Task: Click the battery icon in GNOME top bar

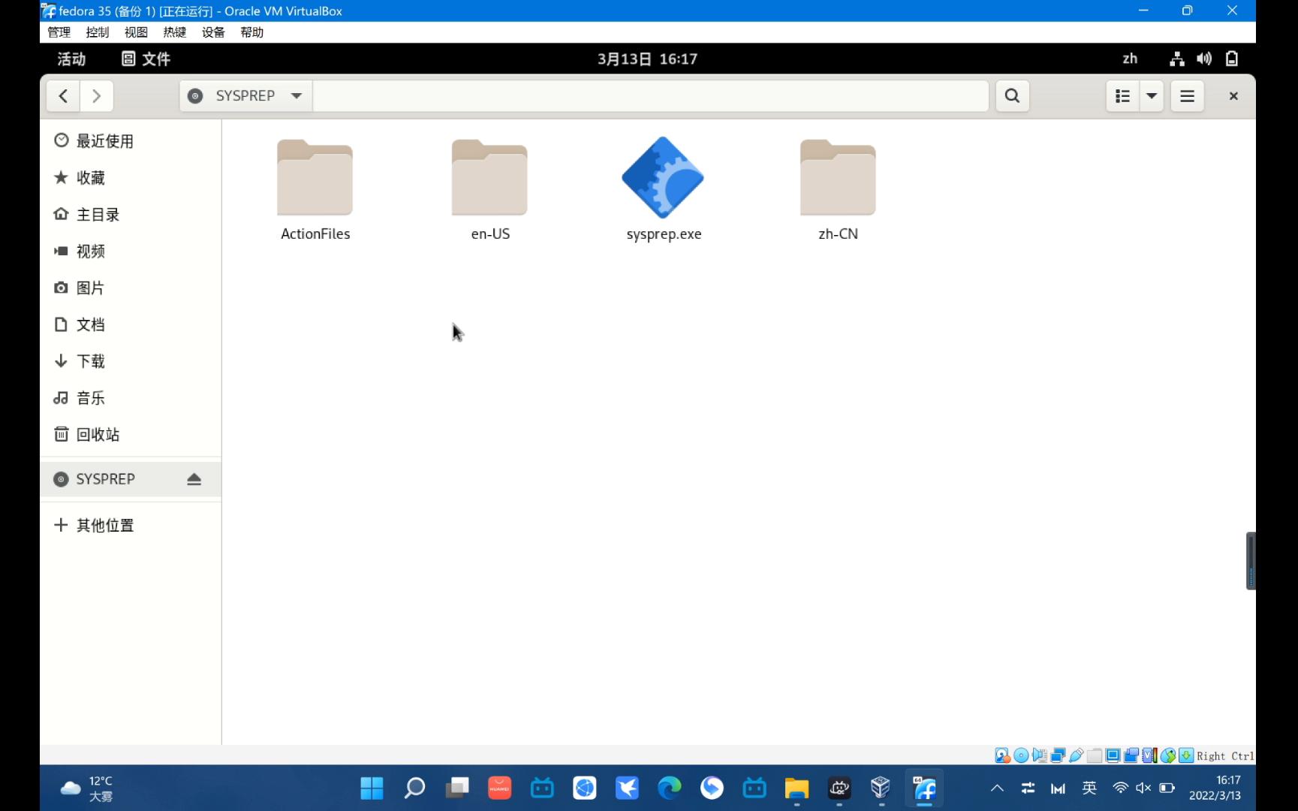Action: 1232,59
